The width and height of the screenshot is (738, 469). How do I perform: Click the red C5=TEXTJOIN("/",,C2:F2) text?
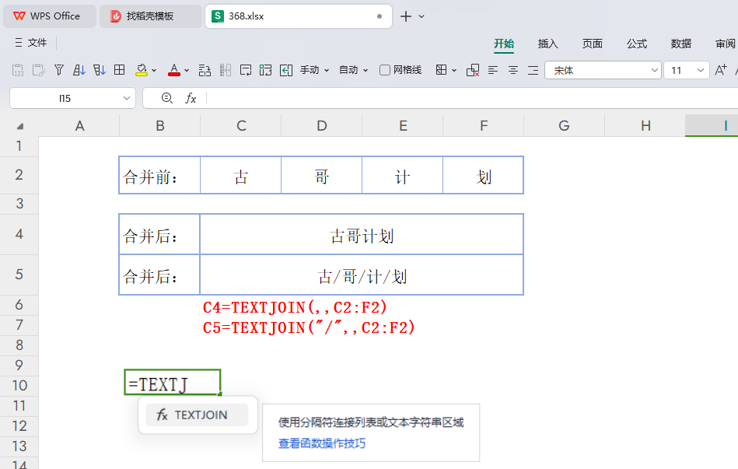click(x=309, y=327)
